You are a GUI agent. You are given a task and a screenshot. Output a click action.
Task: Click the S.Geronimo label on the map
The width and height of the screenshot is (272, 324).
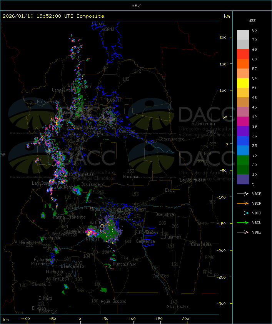pyautogui.click(x=205, y=124)
